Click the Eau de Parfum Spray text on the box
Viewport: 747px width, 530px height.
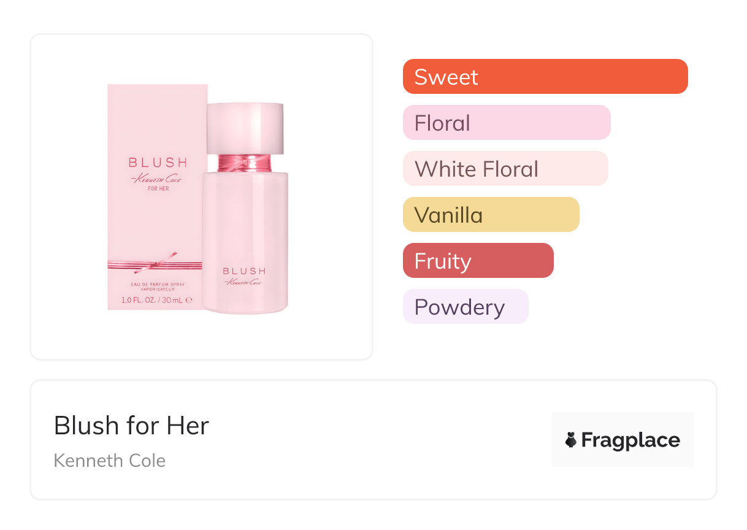(158, 285)
